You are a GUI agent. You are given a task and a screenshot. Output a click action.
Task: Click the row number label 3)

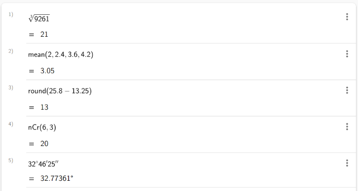point(11,87)
